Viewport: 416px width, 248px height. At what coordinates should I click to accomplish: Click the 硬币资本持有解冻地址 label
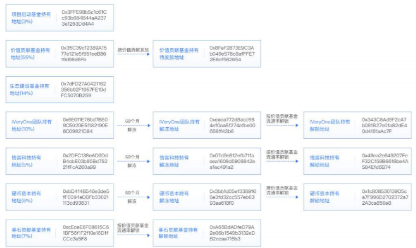(174, 197)
